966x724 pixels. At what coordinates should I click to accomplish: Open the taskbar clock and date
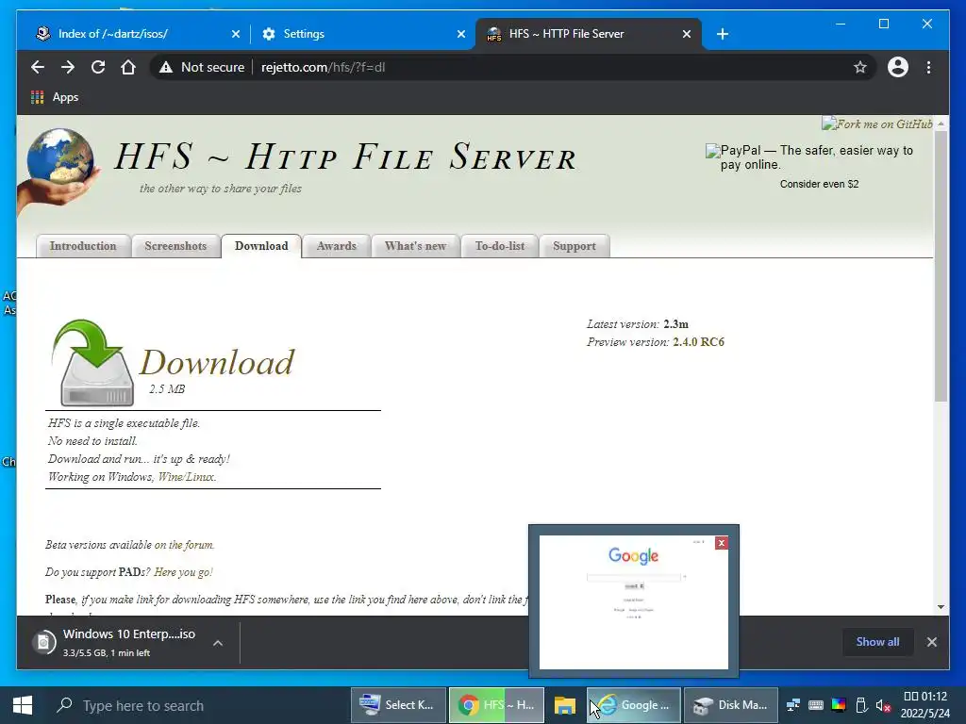(x=925, y=705)
